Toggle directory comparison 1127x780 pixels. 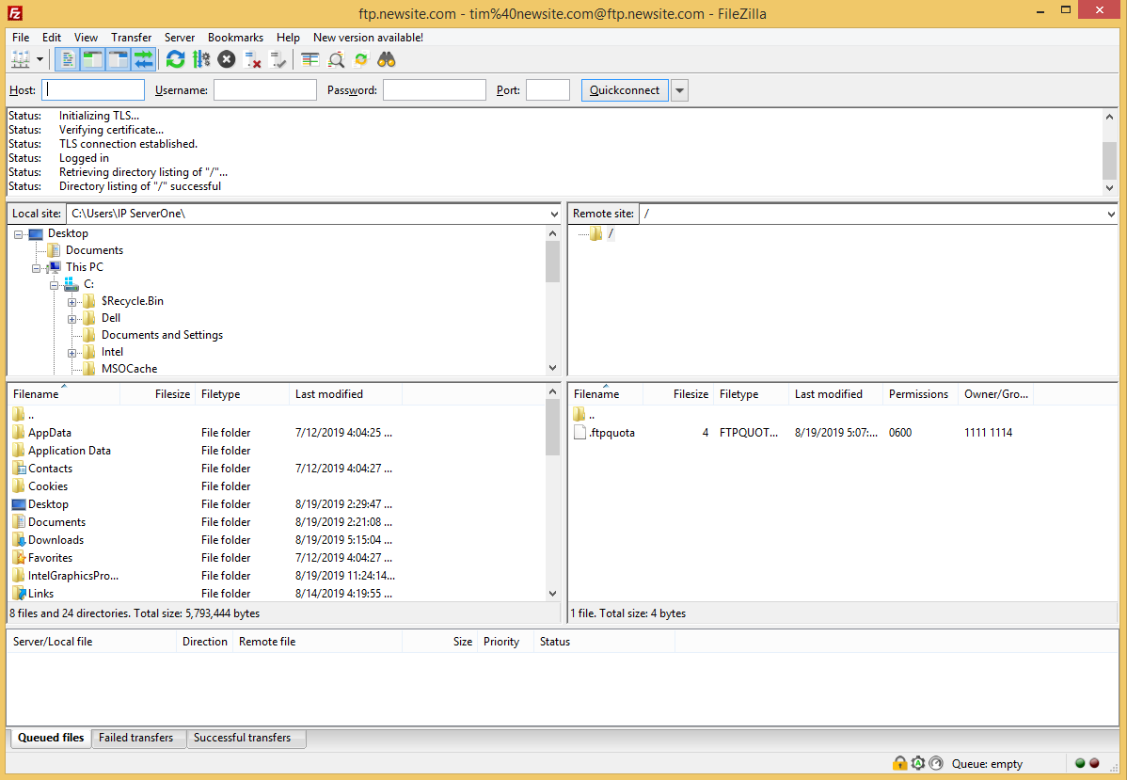[x=336, y=59]
